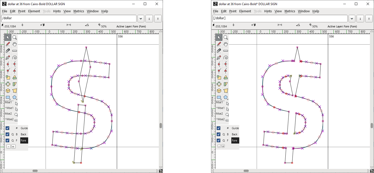The image size is (374, 173).
Task: Click the minus remove-layer button in right window
Action: tap(220, 146)
